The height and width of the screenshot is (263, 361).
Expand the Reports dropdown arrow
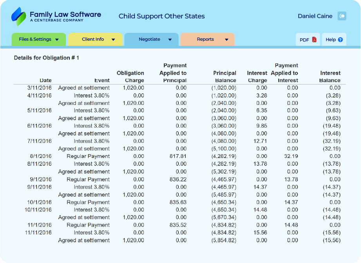click(x=227, y=40)
